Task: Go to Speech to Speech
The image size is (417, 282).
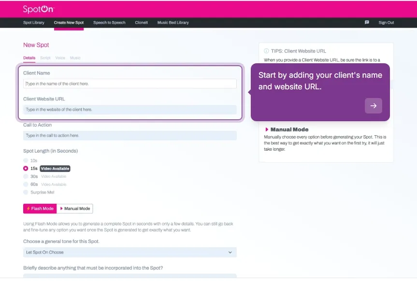Action: pos(109,23)
